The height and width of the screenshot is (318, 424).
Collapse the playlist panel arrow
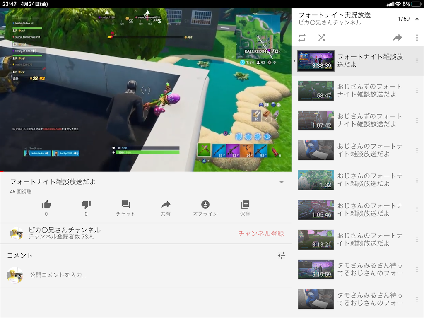point(417,19)
